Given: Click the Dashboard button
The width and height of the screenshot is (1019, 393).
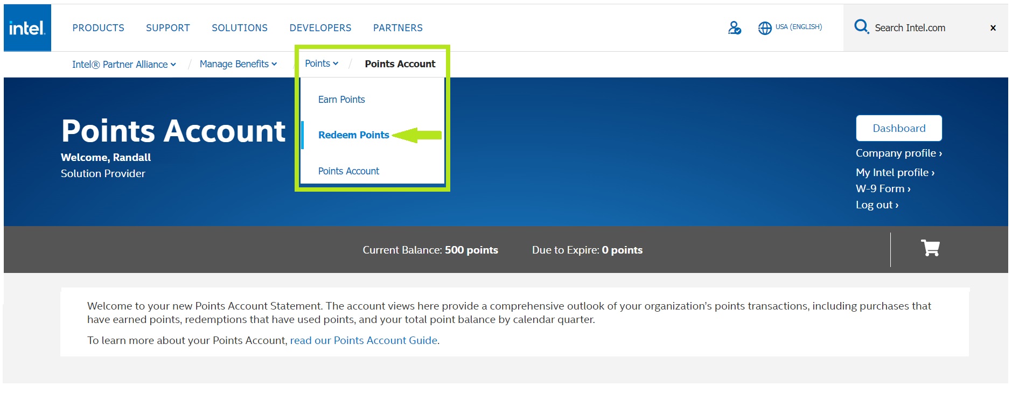Looking at the screenshot, I should (x=898, y=128).
